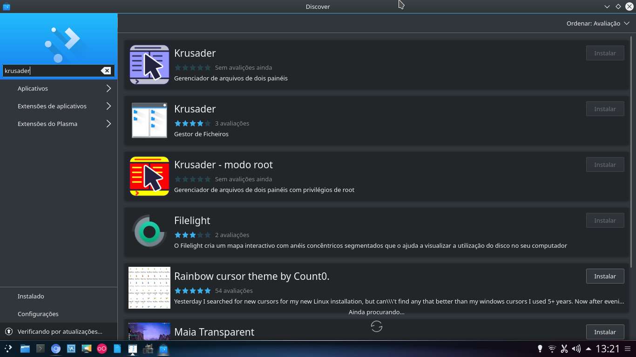Click the icon beside Verificando por atualizações
The height and width of the screenshot is (357, 636).
point(8,331)
